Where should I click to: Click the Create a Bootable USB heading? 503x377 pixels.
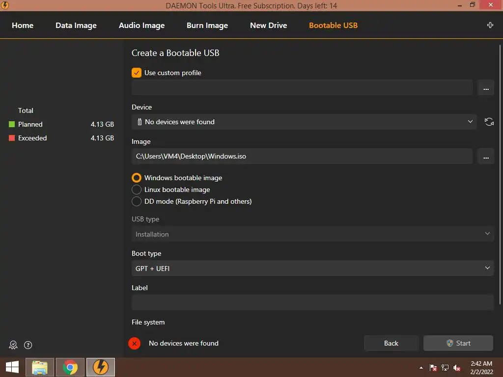[x=175, y=53]
